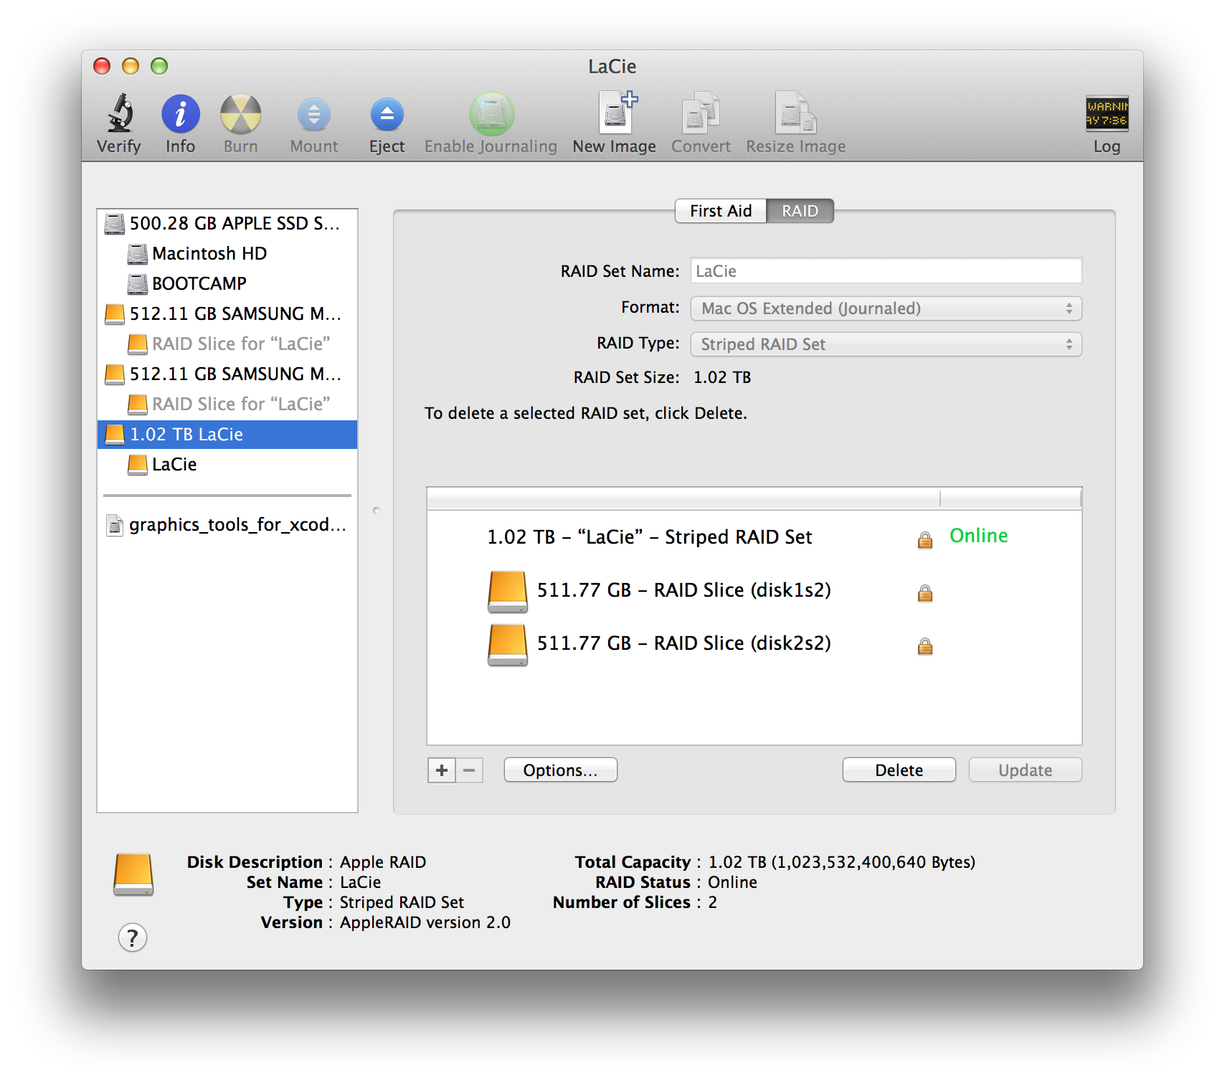
Task: Open RAID Options...
Action: click(561, 770)
